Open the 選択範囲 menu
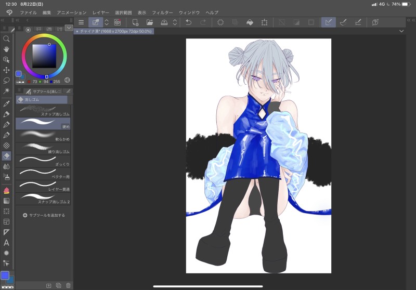The height and width of the screenshot is (290, 416). coord(123,12)
